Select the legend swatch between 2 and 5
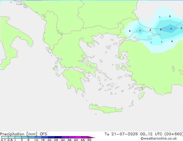 25,137
